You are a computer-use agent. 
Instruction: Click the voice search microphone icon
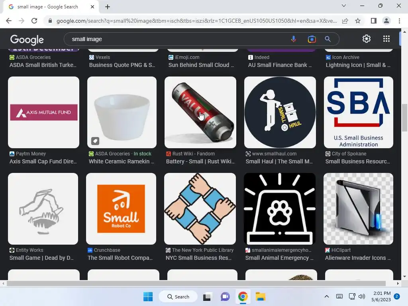293,39
